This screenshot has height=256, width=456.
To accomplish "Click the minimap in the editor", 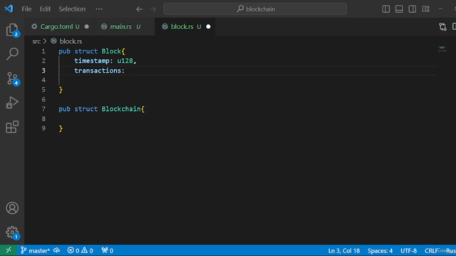I will click(442, 49).
